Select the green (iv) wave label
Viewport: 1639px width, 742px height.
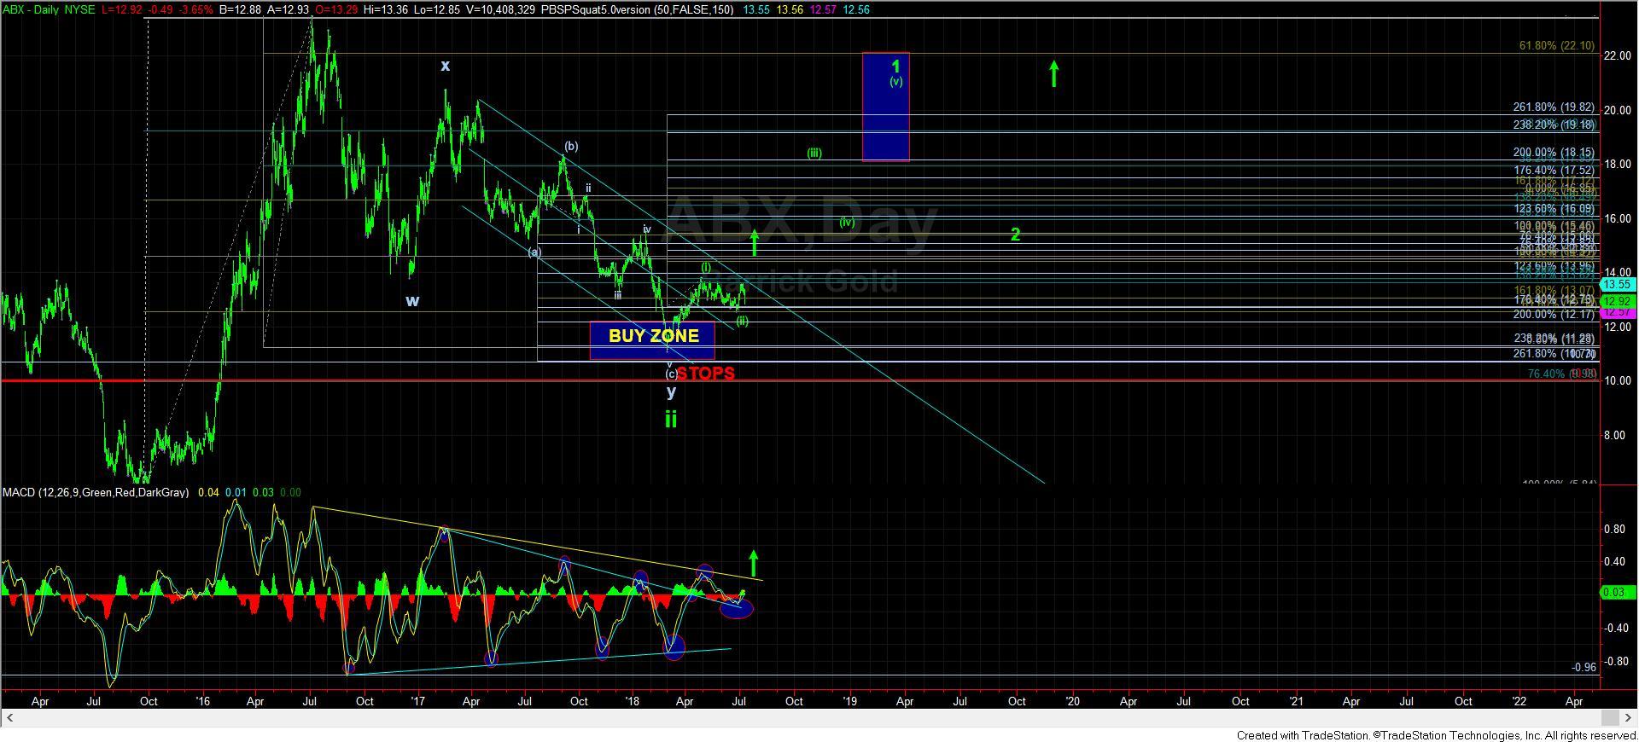point(846,223)
